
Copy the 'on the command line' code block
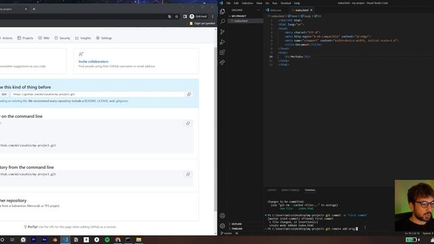188,123
